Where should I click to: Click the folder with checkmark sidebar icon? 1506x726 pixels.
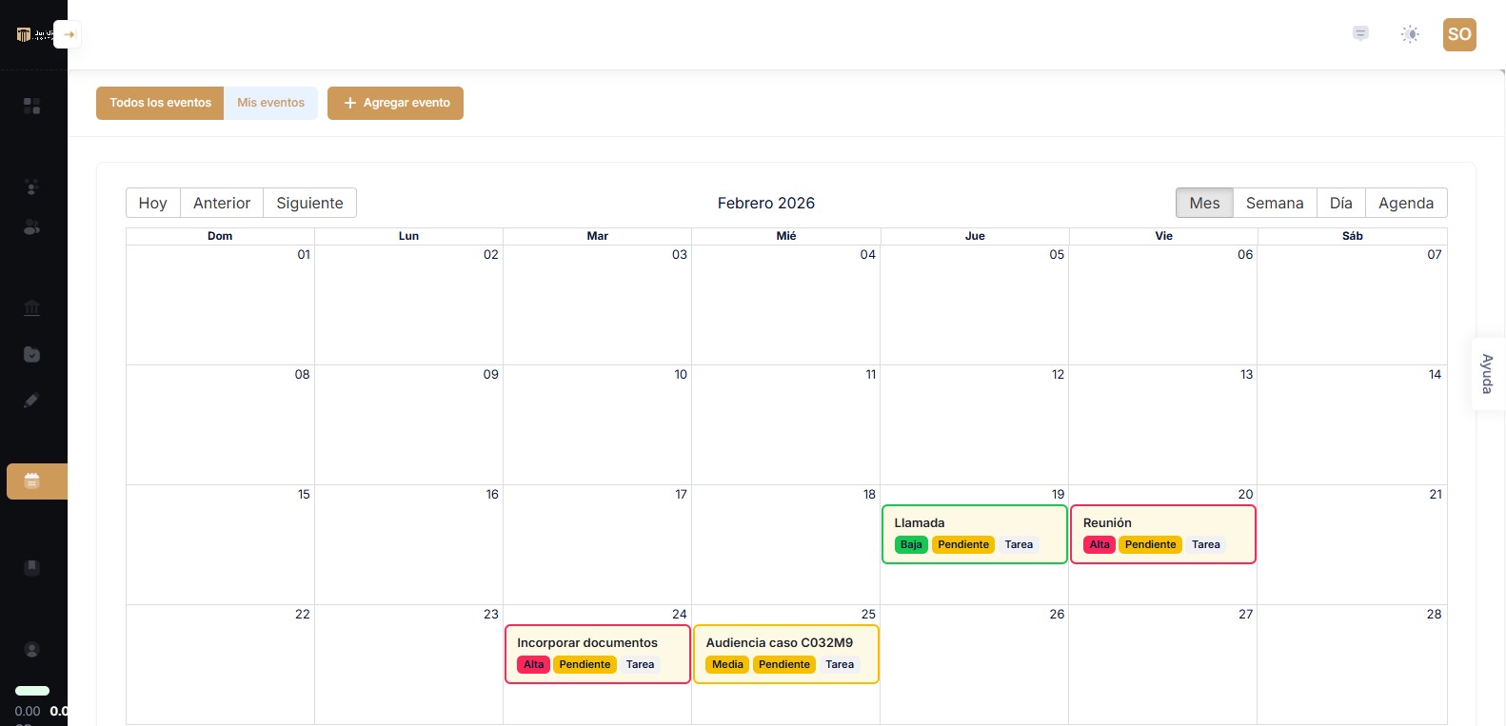coord(31,354)
